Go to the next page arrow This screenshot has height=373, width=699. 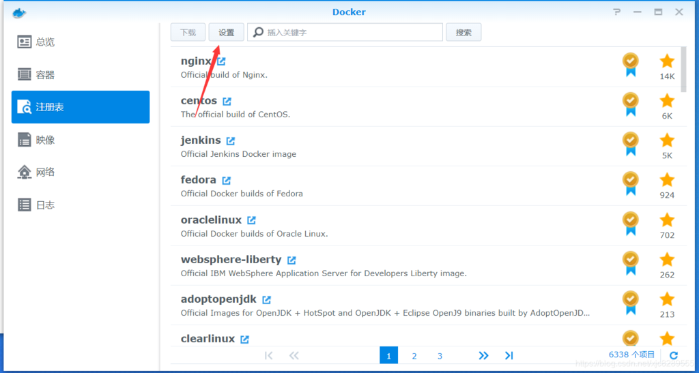point(483,356)
